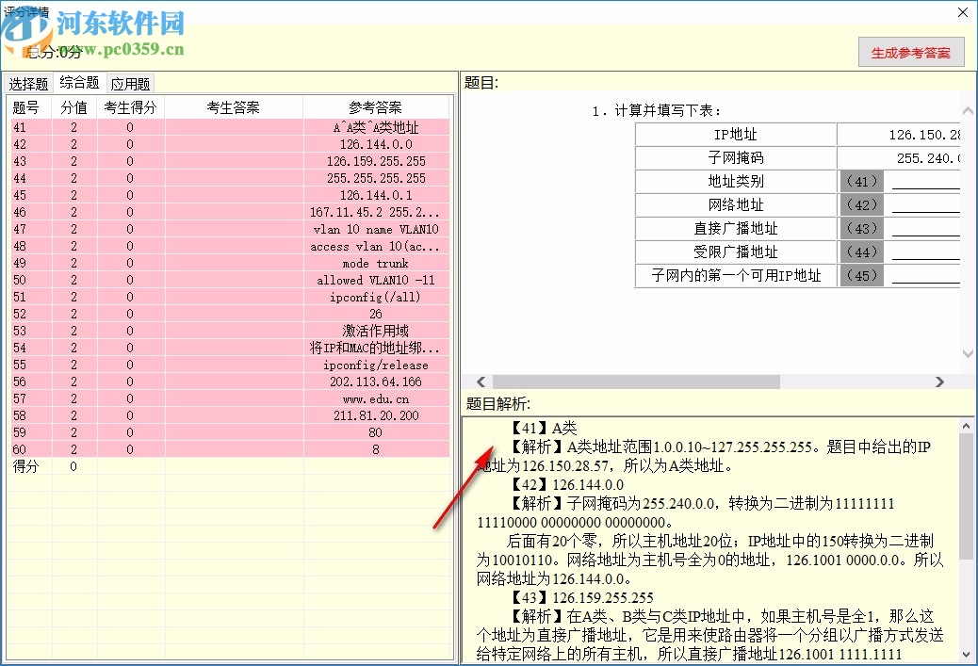Click the blank field (41) for 地址类别
This screenshot has width=978, height=666.
click(x=925, y=182)
